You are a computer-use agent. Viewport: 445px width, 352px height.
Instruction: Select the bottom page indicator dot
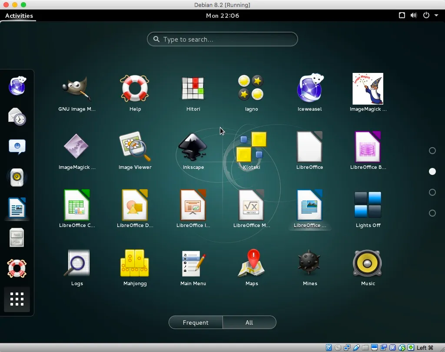[432, 213]
